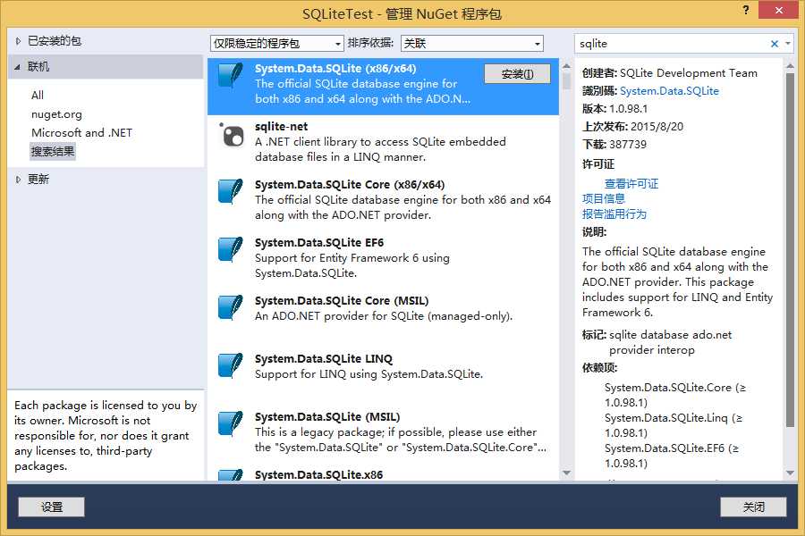Image resolution: width=805 pixels, height=536 pixels.
Task: Click the System.Data.SQLite.x86 package icon
Action: (x=231, y=475)
